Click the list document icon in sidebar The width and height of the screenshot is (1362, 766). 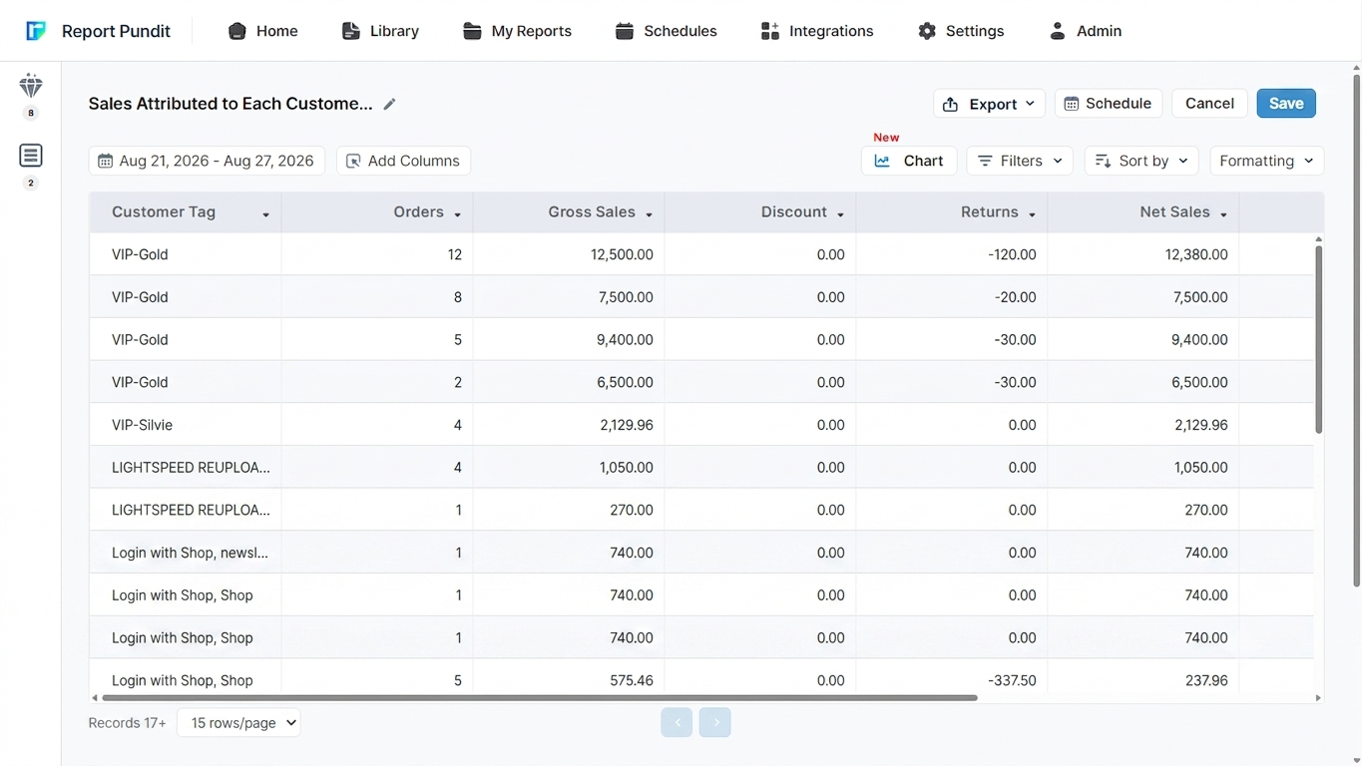pos(31,156)
